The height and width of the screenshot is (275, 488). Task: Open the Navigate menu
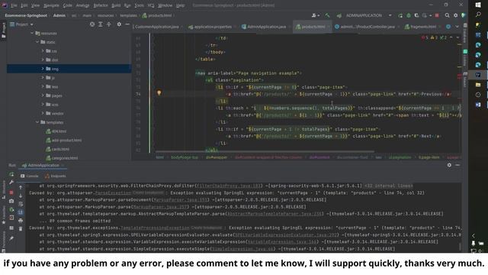click(x=51, y=5)
